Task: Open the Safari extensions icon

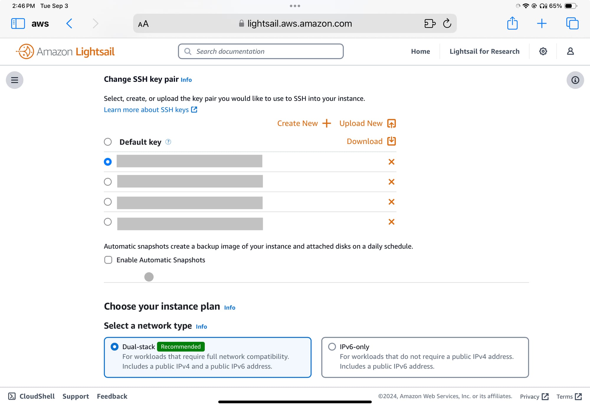Action: (x=430, y=23)
